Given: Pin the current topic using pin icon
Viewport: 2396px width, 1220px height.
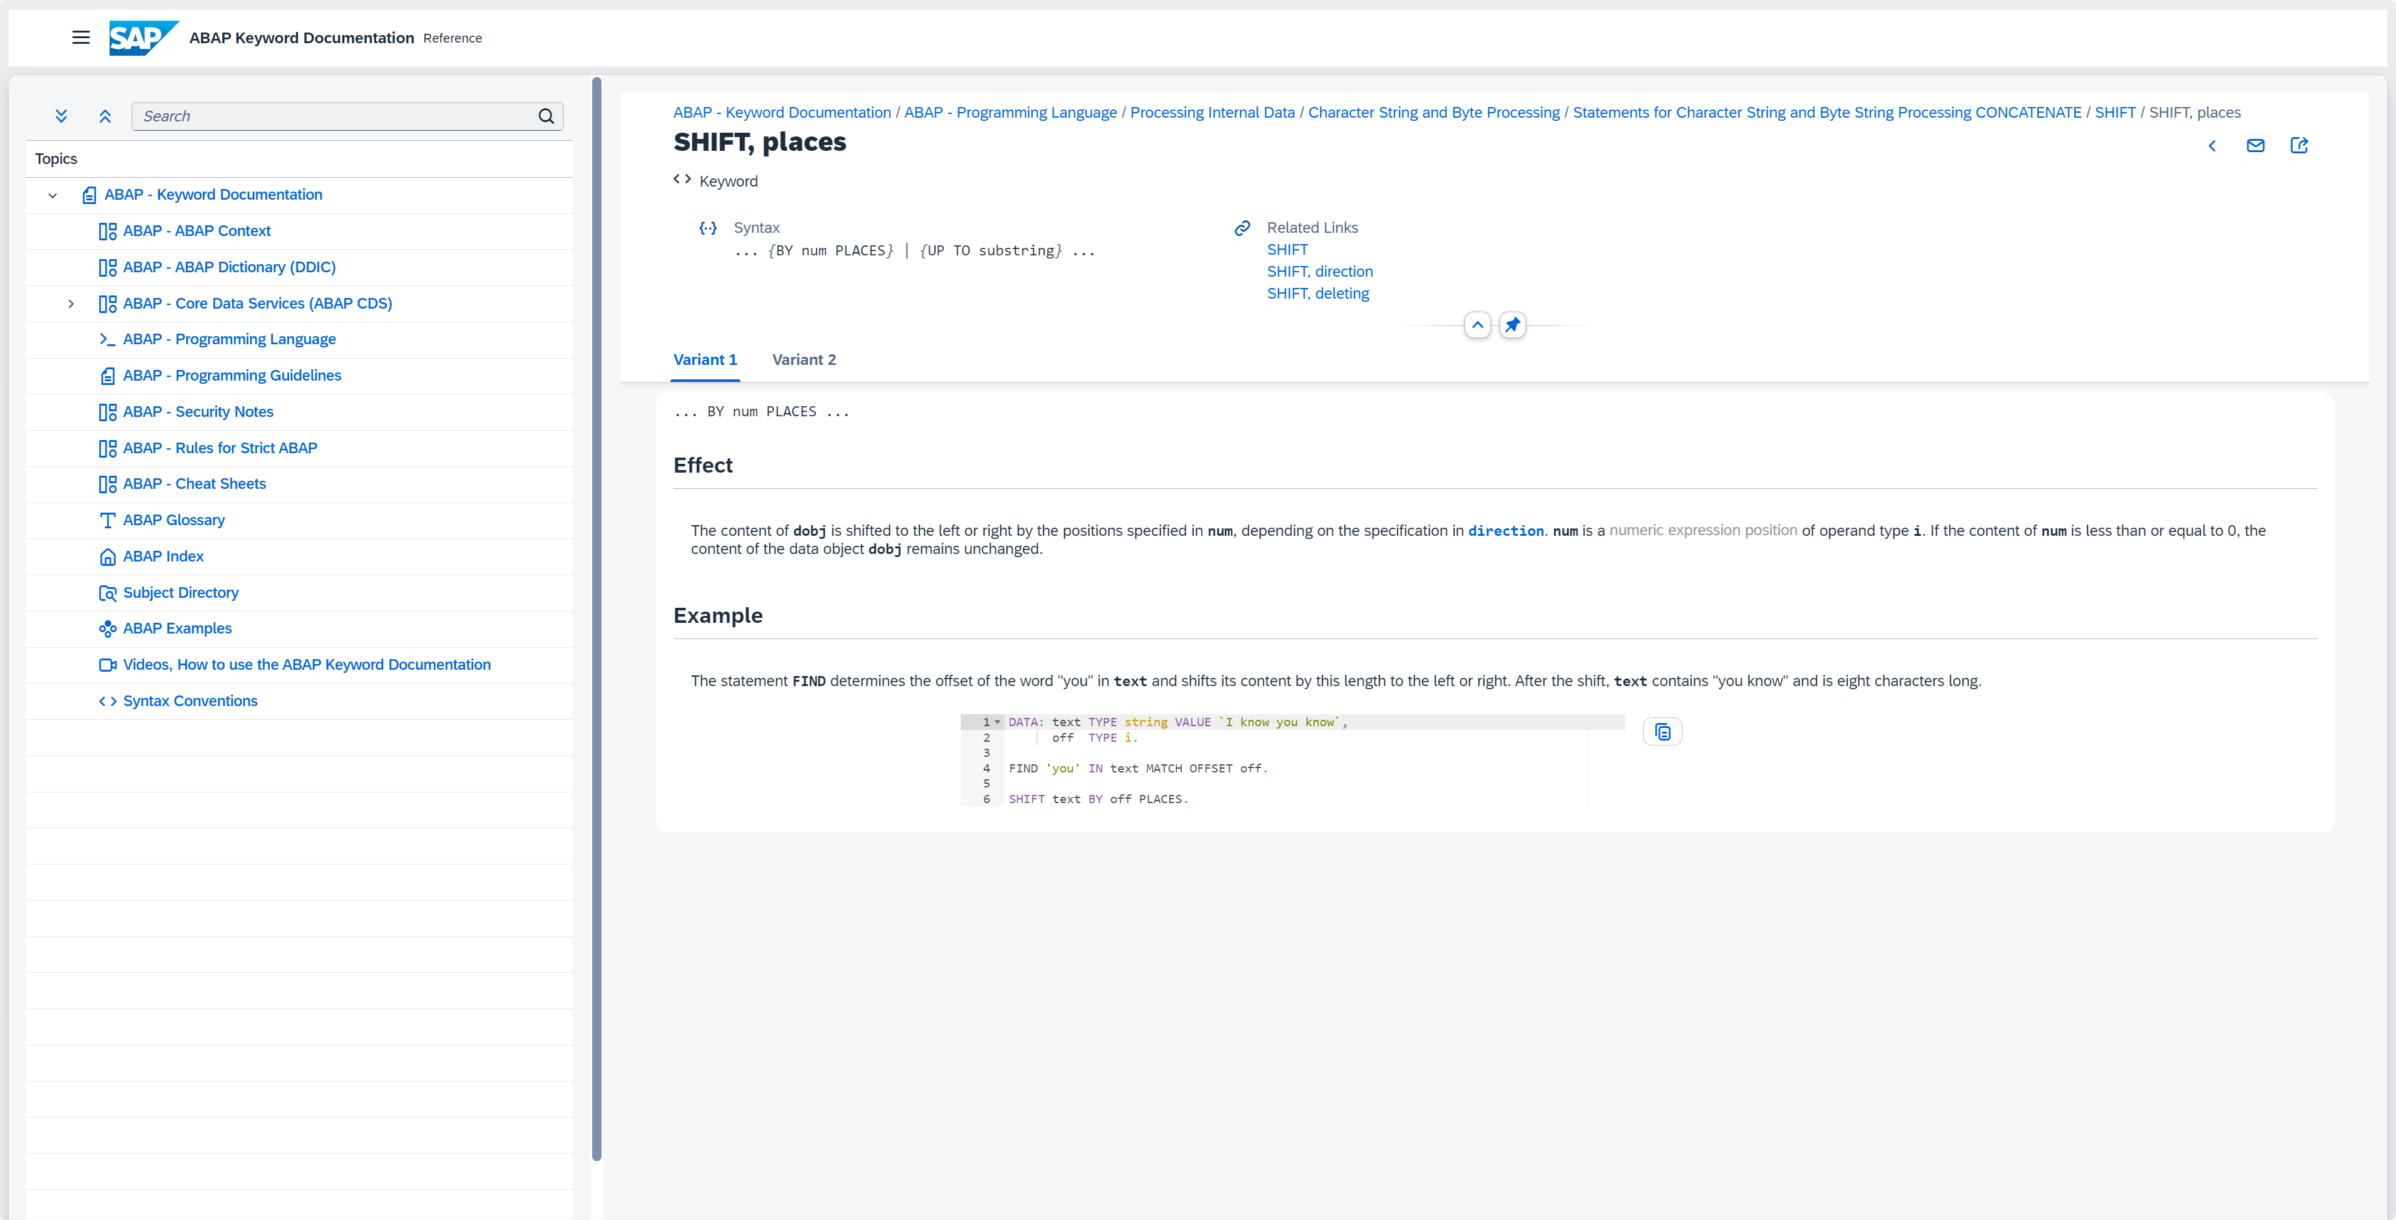Looking at the screenshot, I should tap(1513, 324).
